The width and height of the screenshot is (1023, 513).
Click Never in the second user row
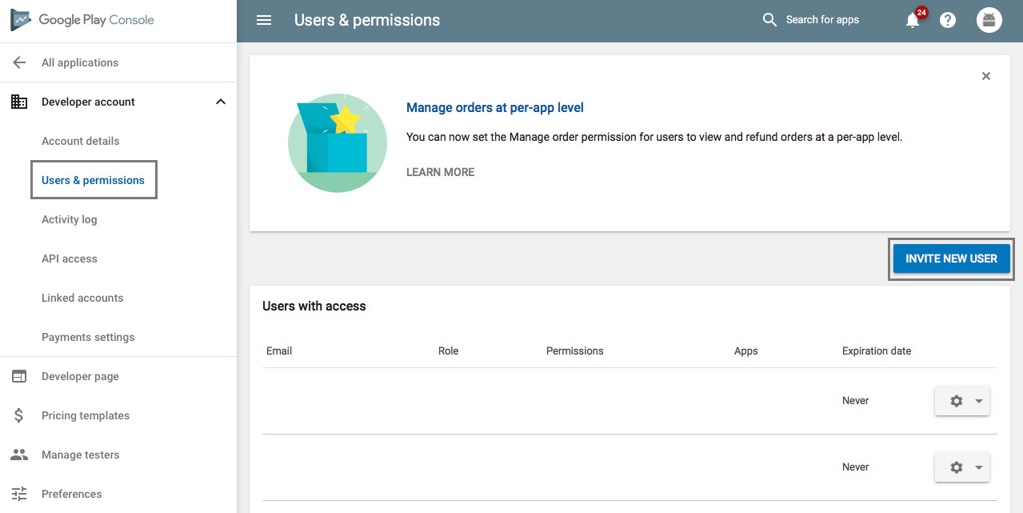tap(856, 467)
